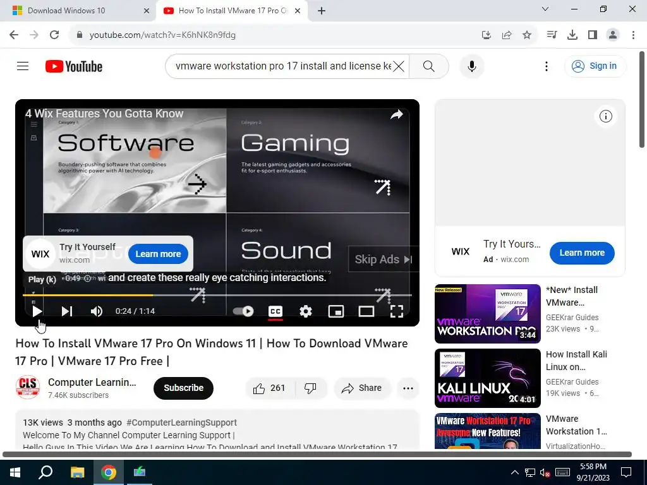Open muted volume tray icon
647x485 pixels.
tap(545, 472)
